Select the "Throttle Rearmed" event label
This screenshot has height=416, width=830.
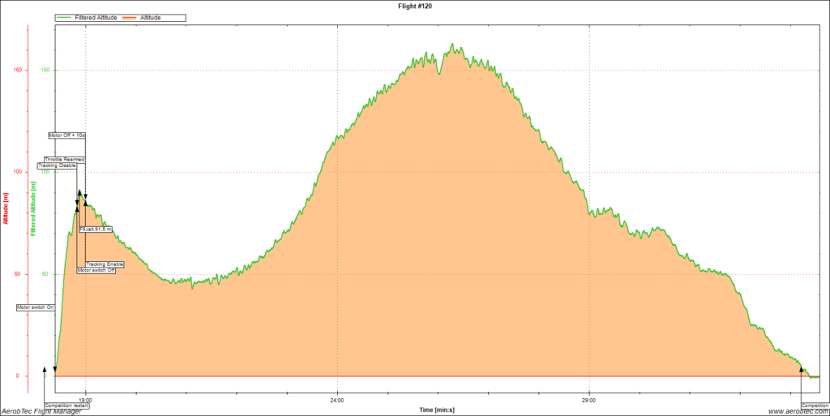tap(64, 160)
